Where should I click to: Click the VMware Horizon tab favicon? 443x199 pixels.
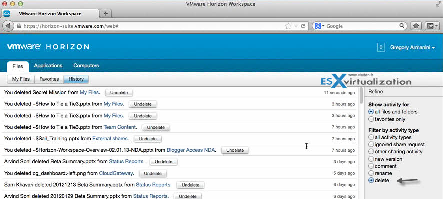pyautogui.click(x=7, y=14)
